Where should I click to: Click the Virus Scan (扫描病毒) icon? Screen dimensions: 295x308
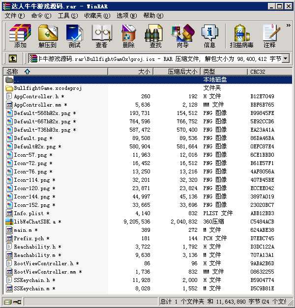tap(241, 36)
